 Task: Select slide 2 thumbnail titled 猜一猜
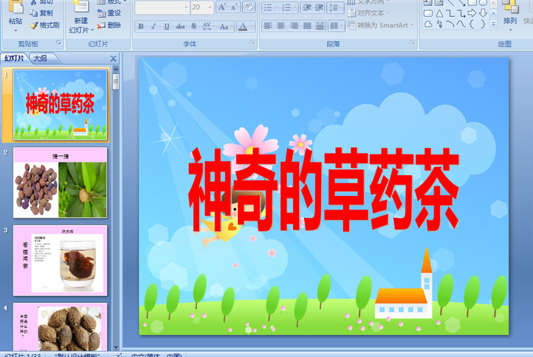click(x=60, y=183)
